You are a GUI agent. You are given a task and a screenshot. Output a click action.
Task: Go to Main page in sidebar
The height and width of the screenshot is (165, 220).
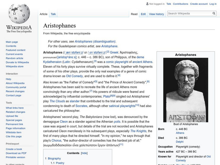pos(12,42)
